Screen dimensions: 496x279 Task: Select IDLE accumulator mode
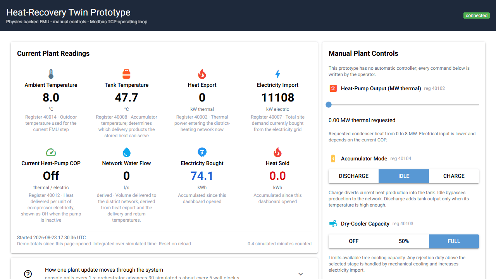click(404, 176)
